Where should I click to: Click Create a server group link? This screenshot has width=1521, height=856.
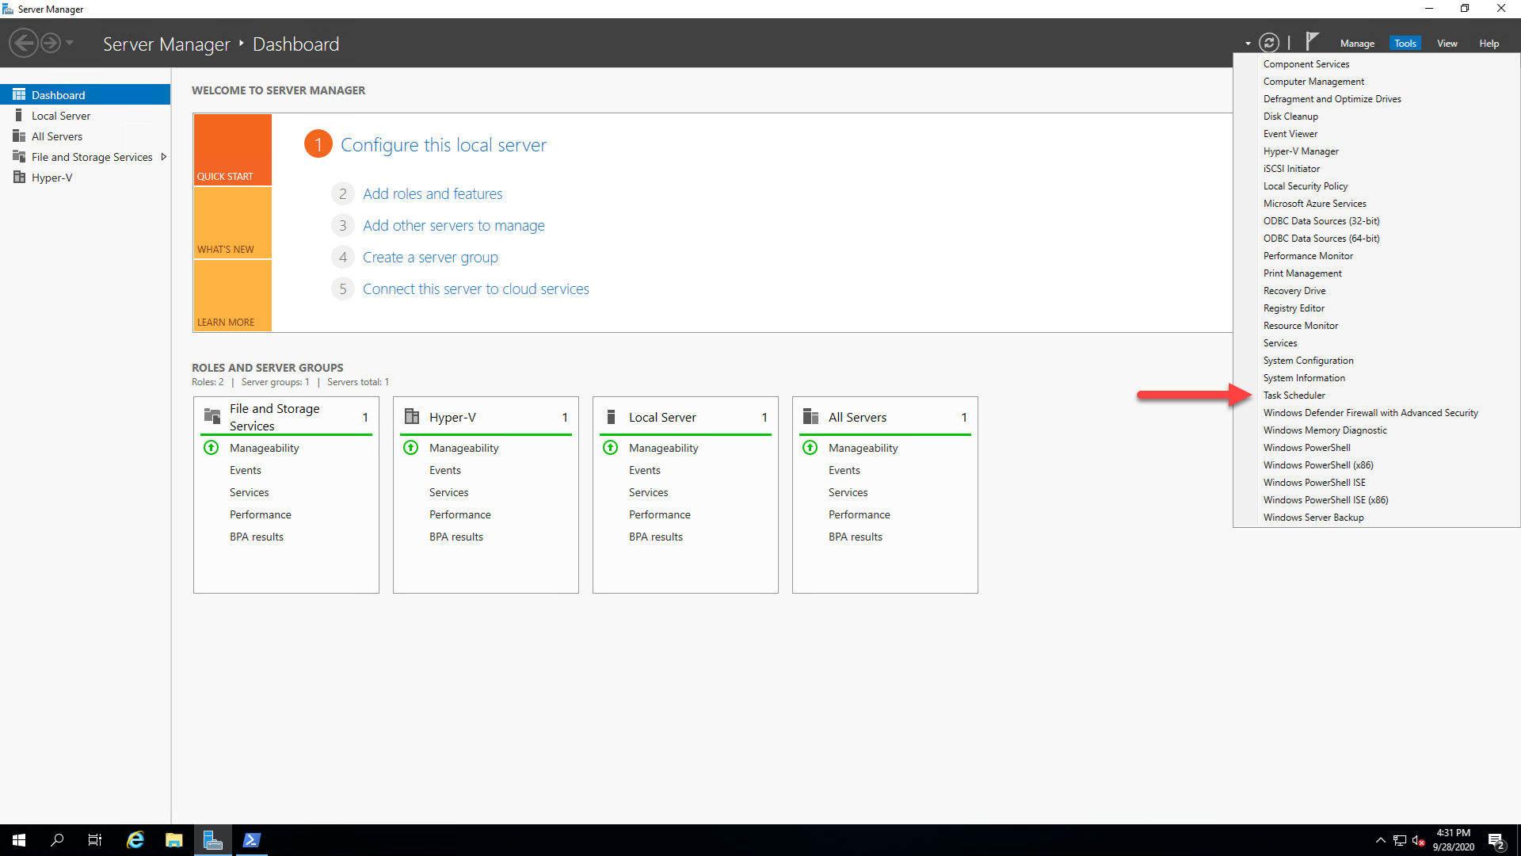pos(430,257)
